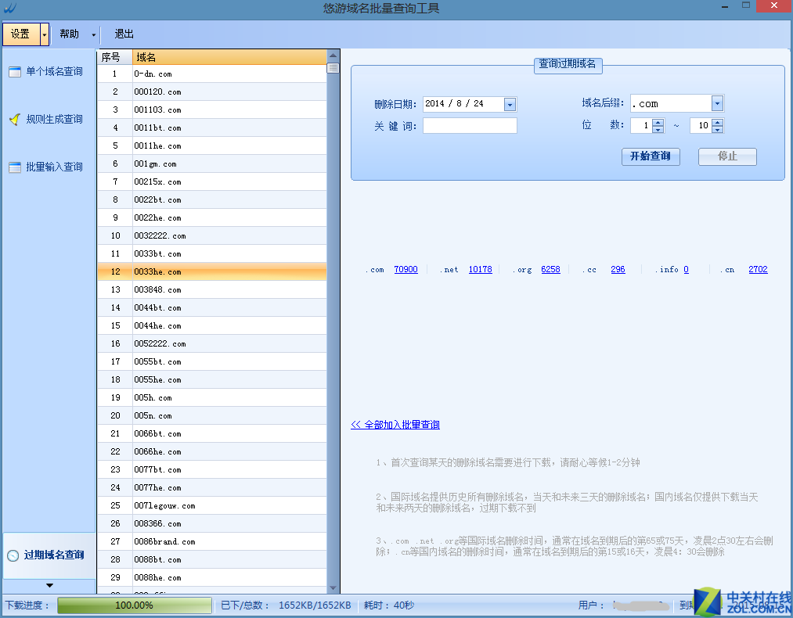Click the 1652KB/1652KB status text
The image size is (793, 618).
315,605
